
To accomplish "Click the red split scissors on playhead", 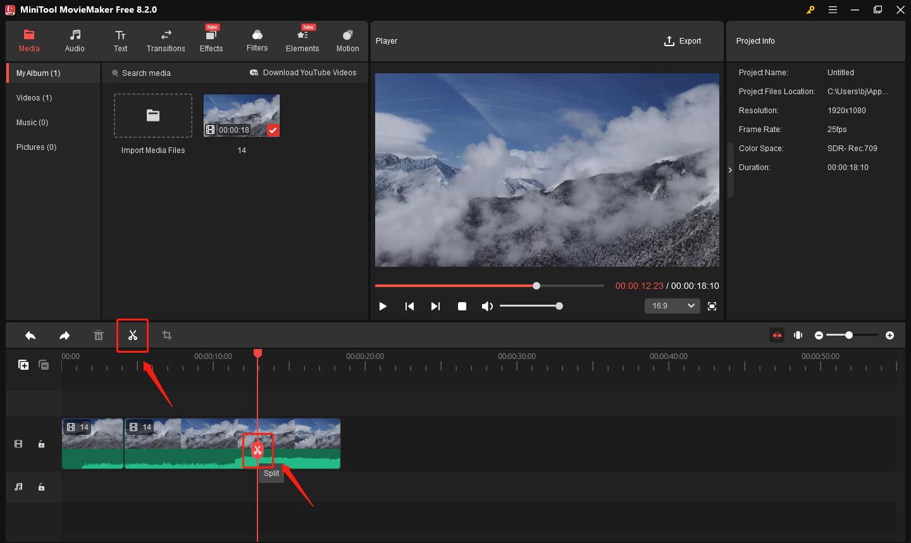I will (x=257, y=450).
